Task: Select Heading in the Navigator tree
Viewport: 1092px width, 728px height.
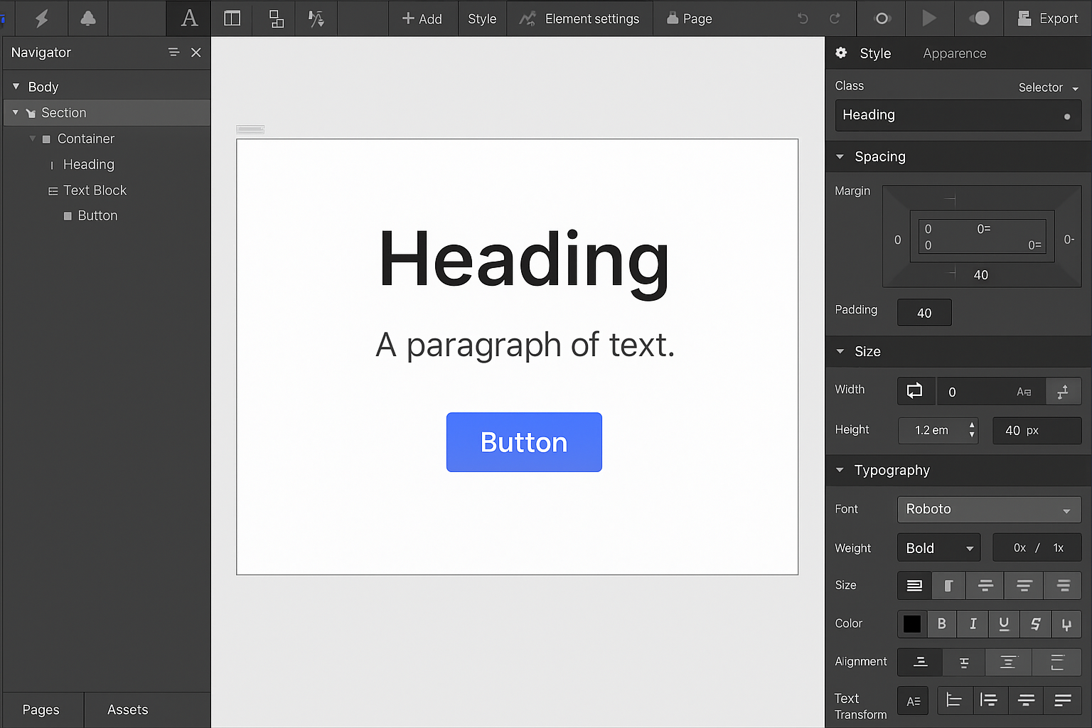Action: coord(89,164)
